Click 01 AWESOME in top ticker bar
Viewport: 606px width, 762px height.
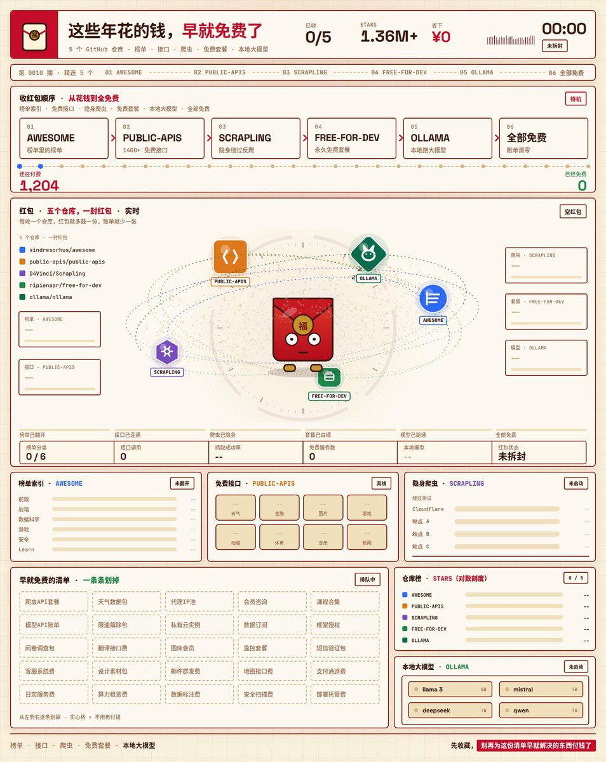[x=124, y=72]
